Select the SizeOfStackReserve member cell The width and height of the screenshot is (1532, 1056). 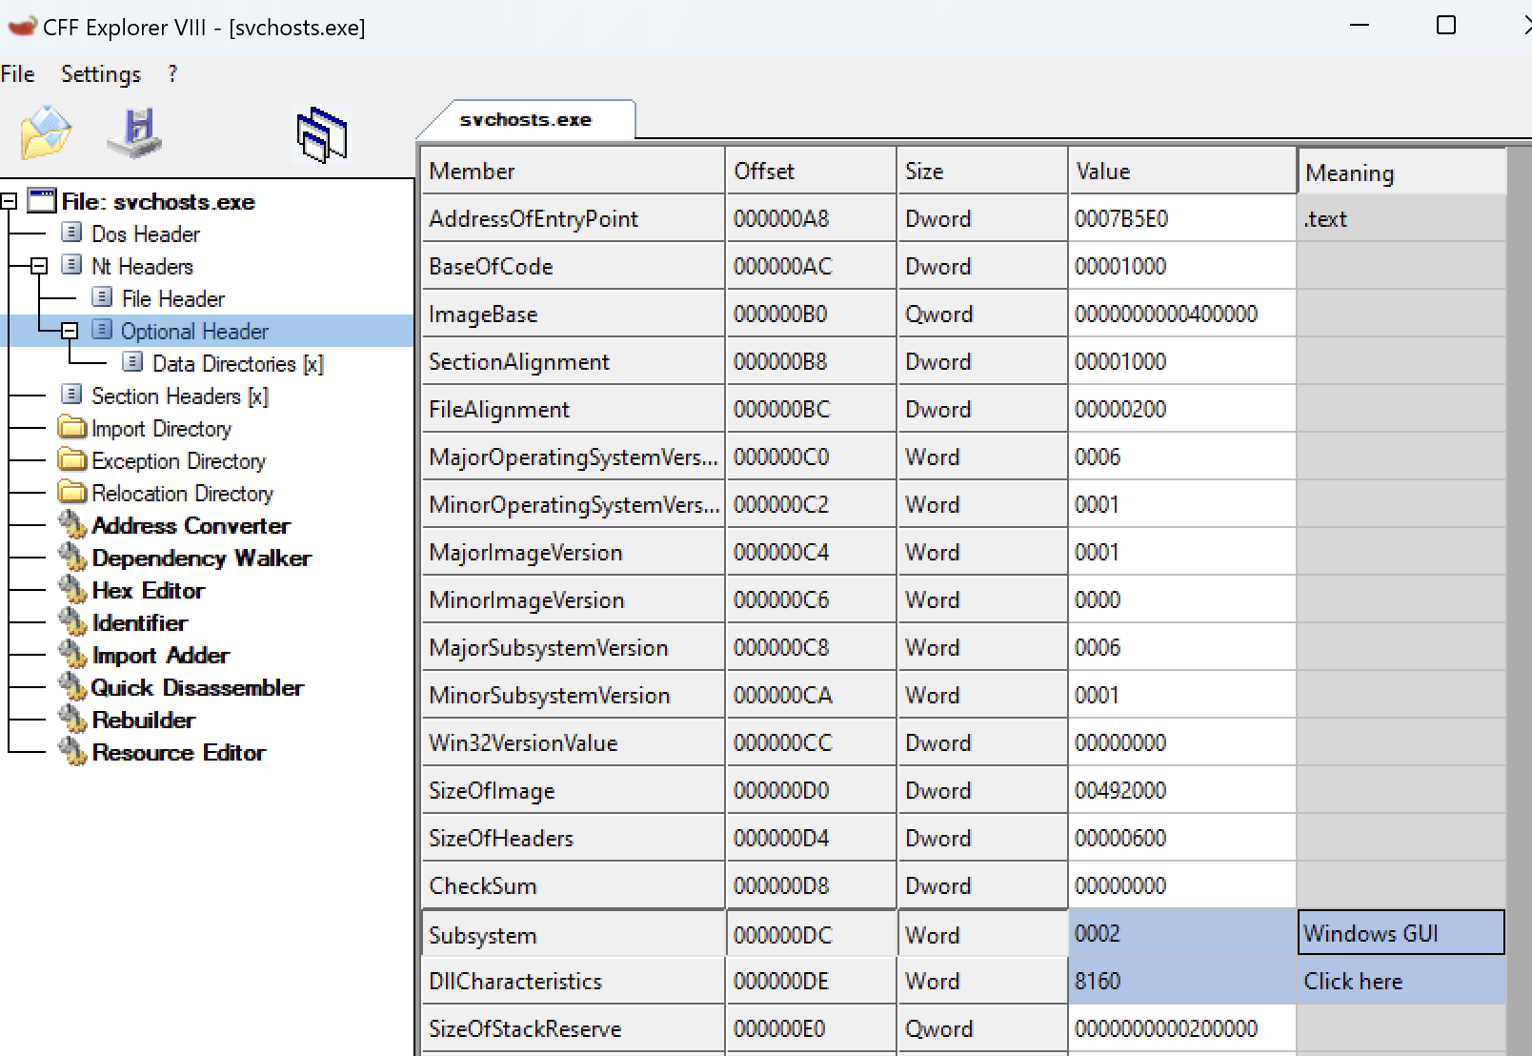click(572, 1028)
